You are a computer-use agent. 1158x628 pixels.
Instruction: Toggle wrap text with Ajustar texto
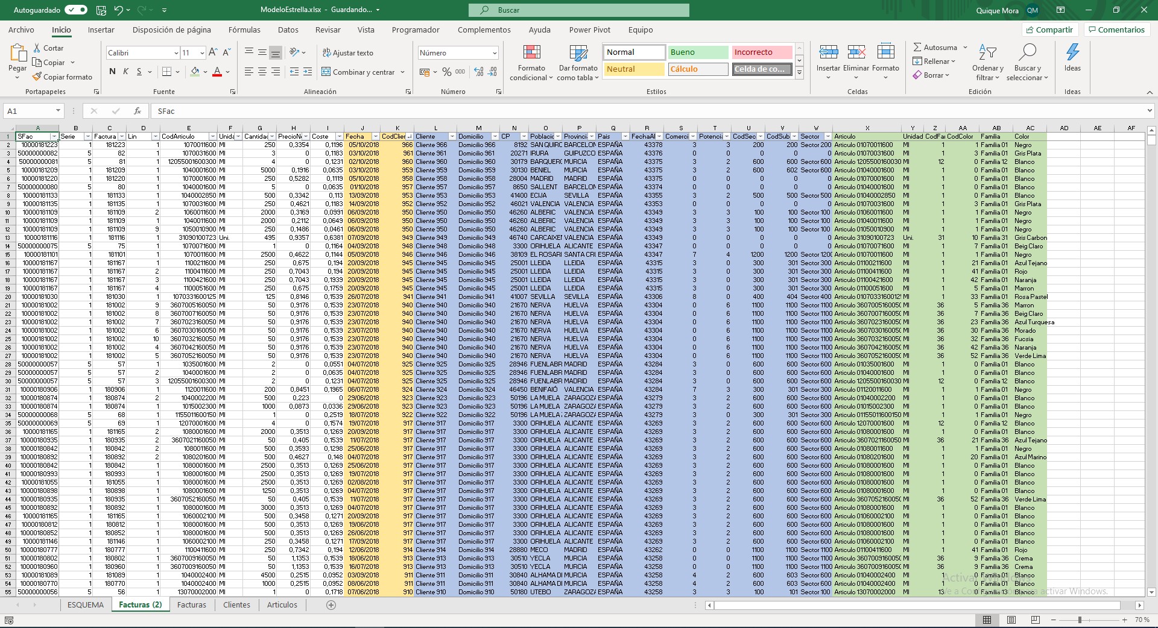coord(348,53)
